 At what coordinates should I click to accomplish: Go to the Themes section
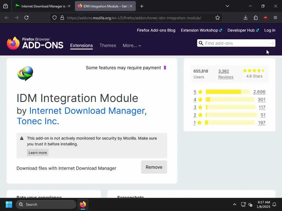pyautogui.click(x=108, y=46)
